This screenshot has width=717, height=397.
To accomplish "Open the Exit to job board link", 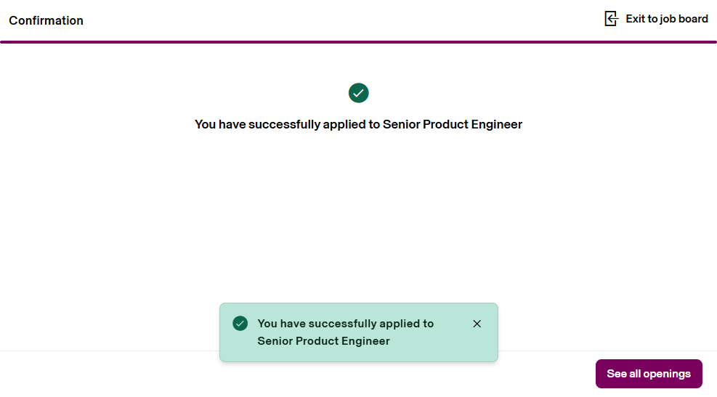I will [666, 19].
